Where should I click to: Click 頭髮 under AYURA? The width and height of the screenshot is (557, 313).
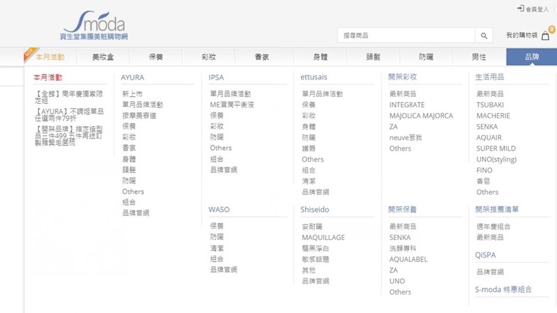[129, 170]
